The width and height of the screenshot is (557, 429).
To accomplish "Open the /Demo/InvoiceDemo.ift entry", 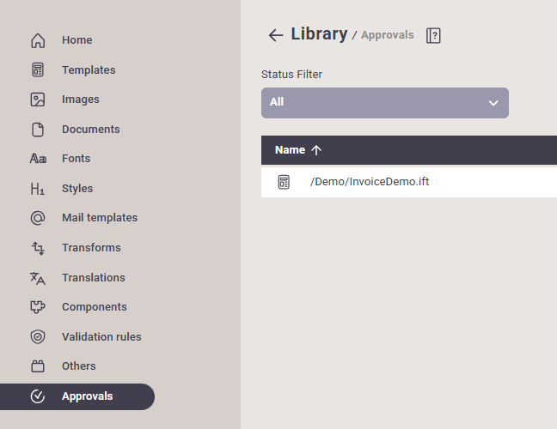I will (370, 182).
